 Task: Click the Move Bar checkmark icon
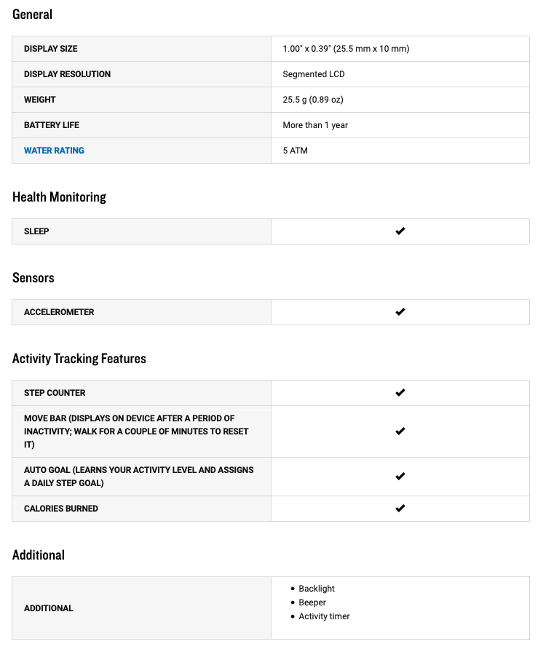pyautogui.click(x=400, y=432)
